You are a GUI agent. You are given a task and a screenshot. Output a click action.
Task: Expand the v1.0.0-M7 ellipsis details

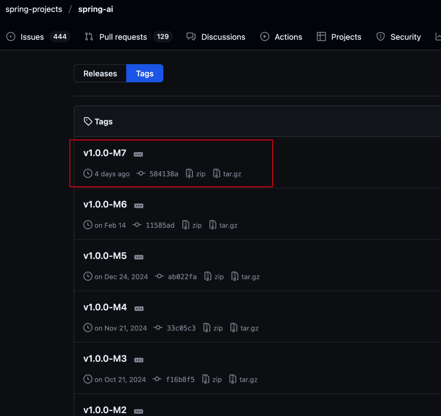pos(138,154)
